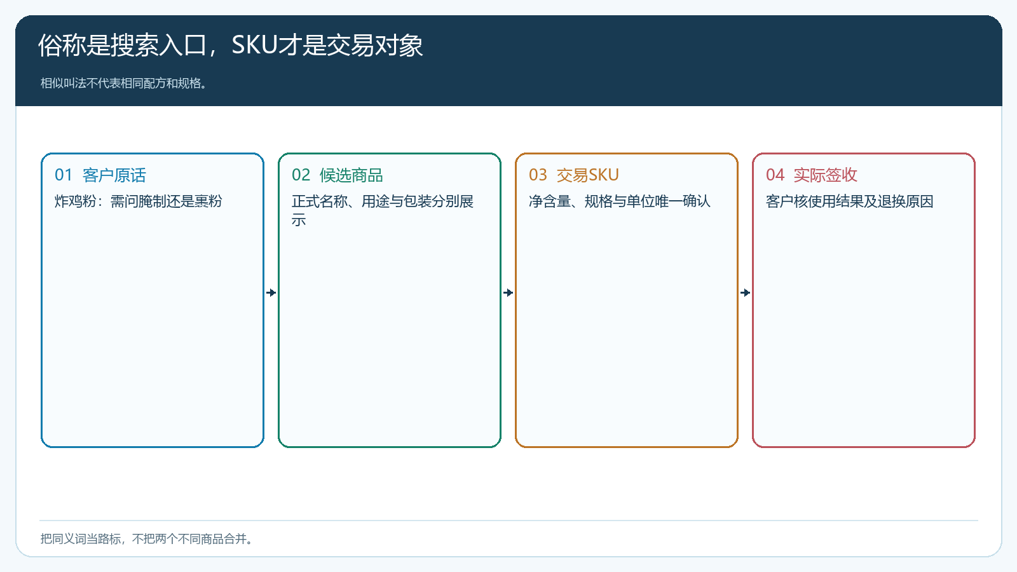Click the subtitle 相似叫法不代表相同配方和规格
The width and height of the screenshot is (1017, 572).
(124, 83)
